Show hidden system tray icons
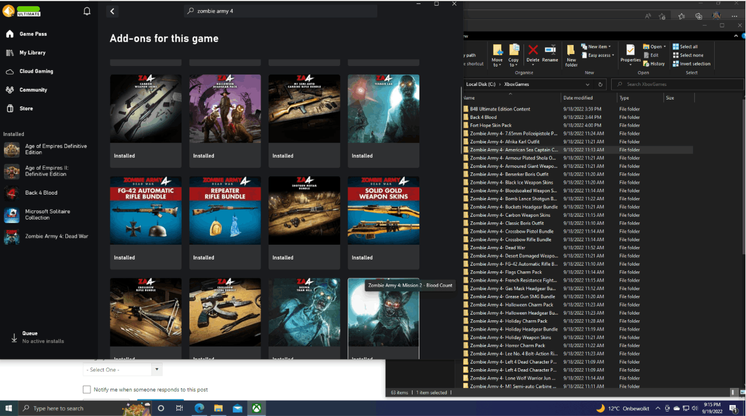The width and height of the screenshot is (746, 416). point(658,408)
